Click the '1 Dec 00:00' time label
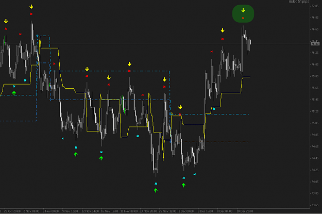 [x=186, y=211]
